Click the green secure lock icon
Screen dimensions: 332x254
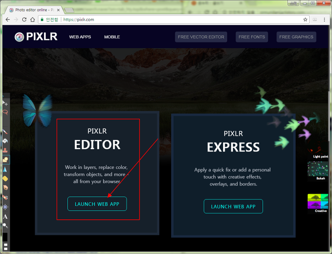click(x=42, y=20)
